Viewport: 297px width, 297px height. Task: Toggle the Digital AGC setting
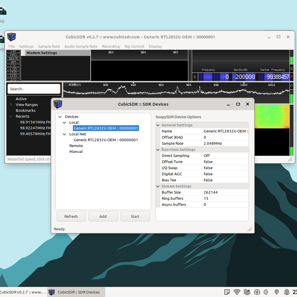[x=208, y=174]
